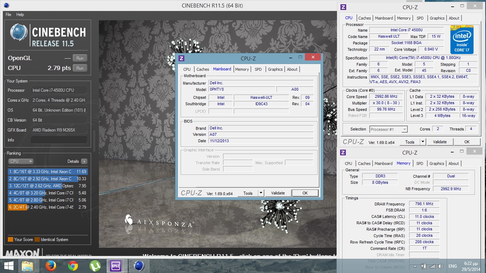Screen dimensions: 486x273
Task: Open the CPU ranking type dropdown
Action: coord(21,161)
